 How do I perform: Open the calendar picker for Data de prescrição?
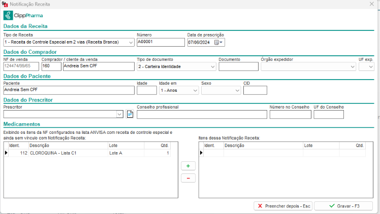click(216, 43)
